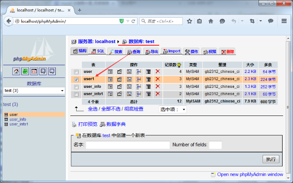Click the green log out icon in sidebar
This screenshot has width=293, height=183.
(25, 71)
